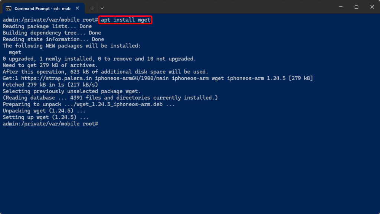
Task: Click the strap.palera.in URL in output
Action: pos(56,78)
